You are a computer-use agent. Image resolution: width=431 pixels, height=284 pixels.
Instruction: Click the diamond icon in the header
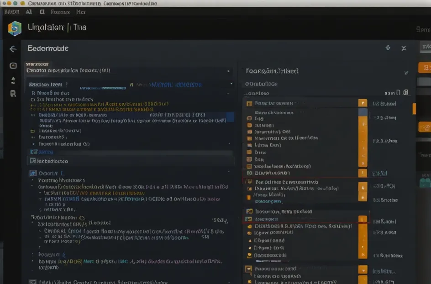click(x=388, y=48)
